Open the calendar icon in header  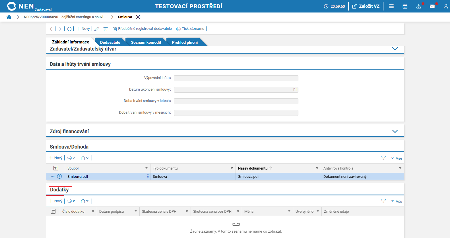405,6
